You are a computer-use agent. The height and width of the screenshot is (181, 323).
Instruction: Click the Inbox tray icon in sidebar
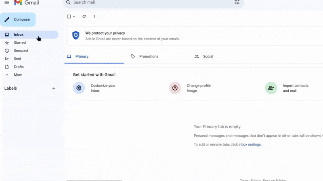click(x=7, y=35)
